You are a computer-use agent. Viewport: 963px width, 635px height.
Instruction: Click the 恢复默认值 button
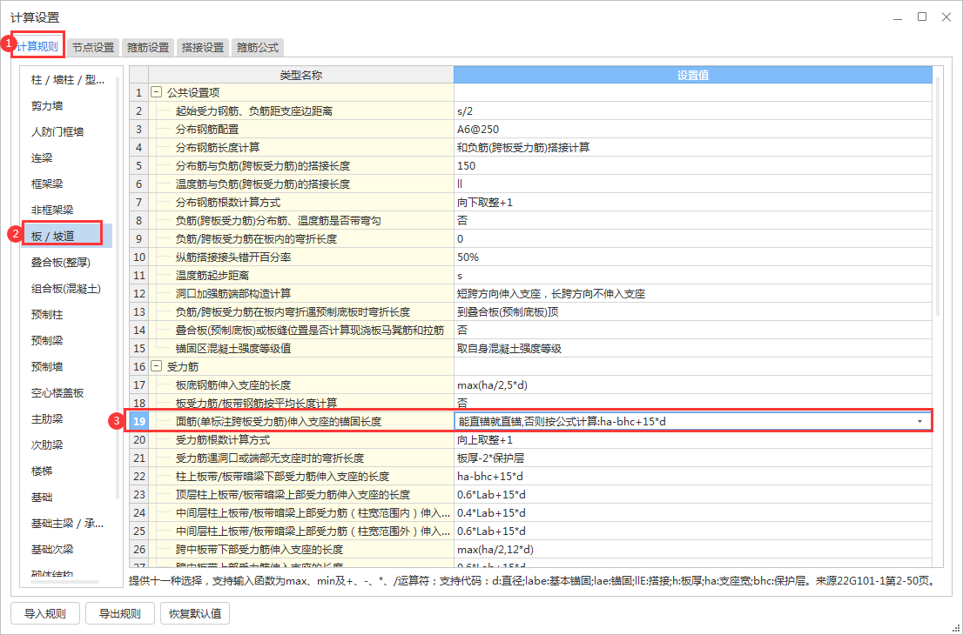[x=195, y=613]
